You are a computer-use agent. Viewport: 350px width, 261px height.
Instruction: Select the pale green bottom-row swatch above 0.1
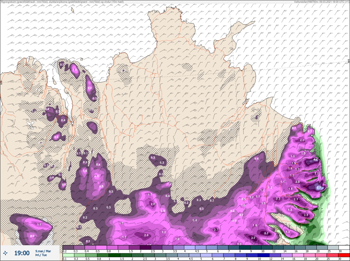pyautogui.click(x=68, y=255)
